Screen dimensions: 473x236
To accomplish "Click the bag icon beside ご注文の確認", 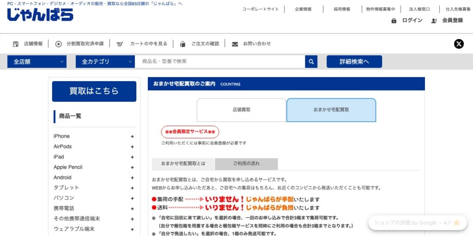I will [x=182, y=44].
